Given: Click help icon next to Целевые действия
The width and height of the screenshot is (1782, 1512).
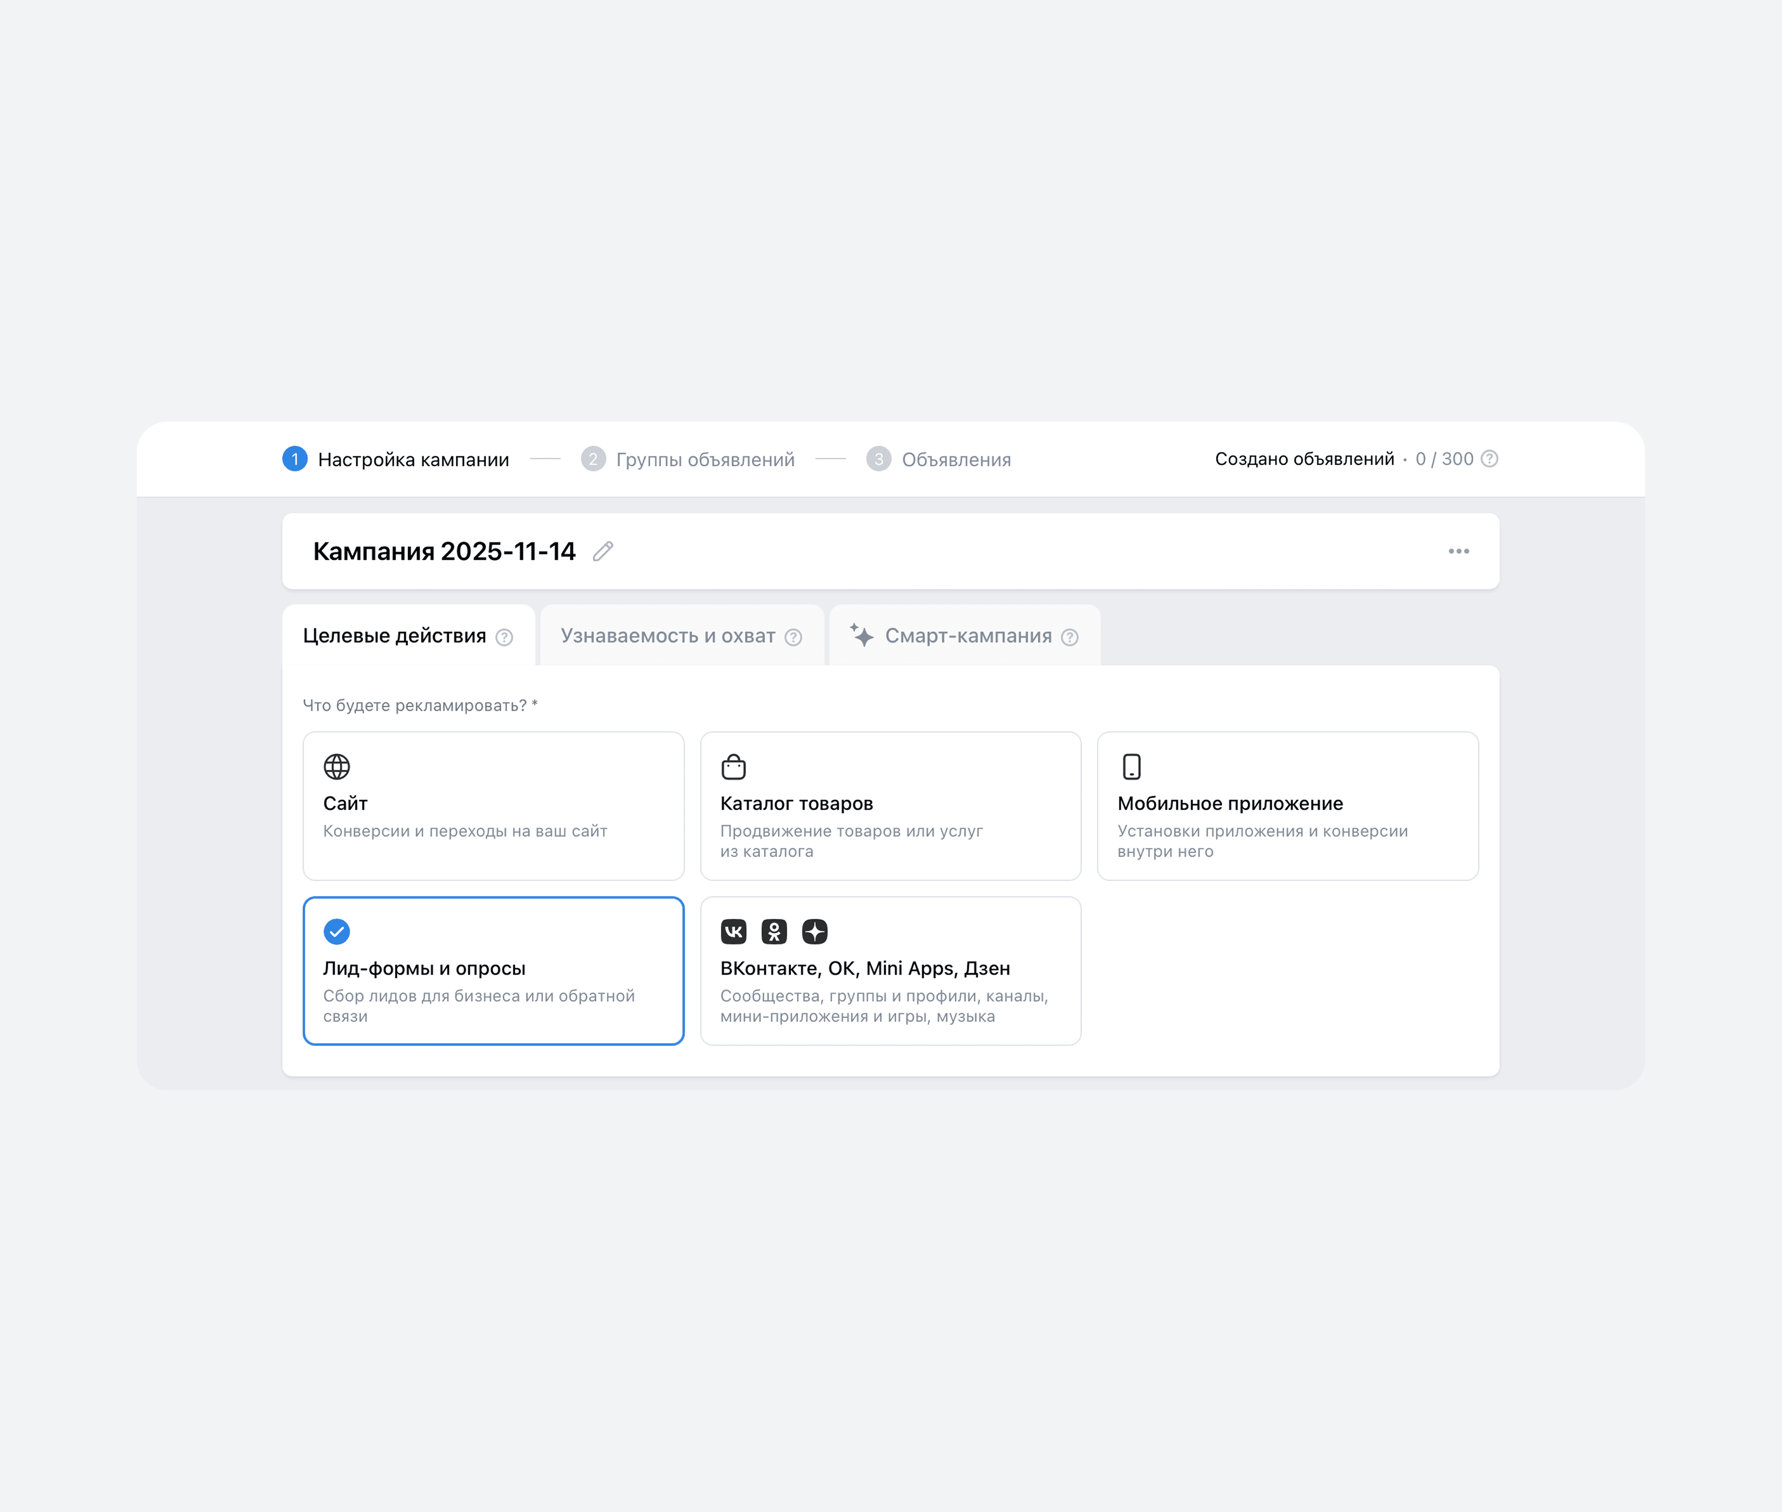Looking at the screenshot, I should point(504,637).
